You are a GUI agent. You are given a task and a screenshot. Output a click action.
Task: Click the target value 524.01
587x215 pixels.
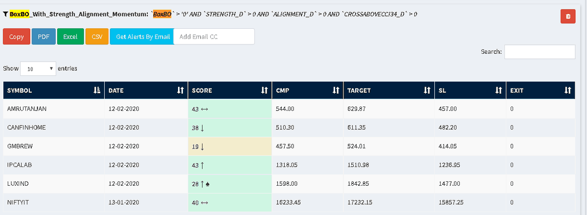point(356,146)
